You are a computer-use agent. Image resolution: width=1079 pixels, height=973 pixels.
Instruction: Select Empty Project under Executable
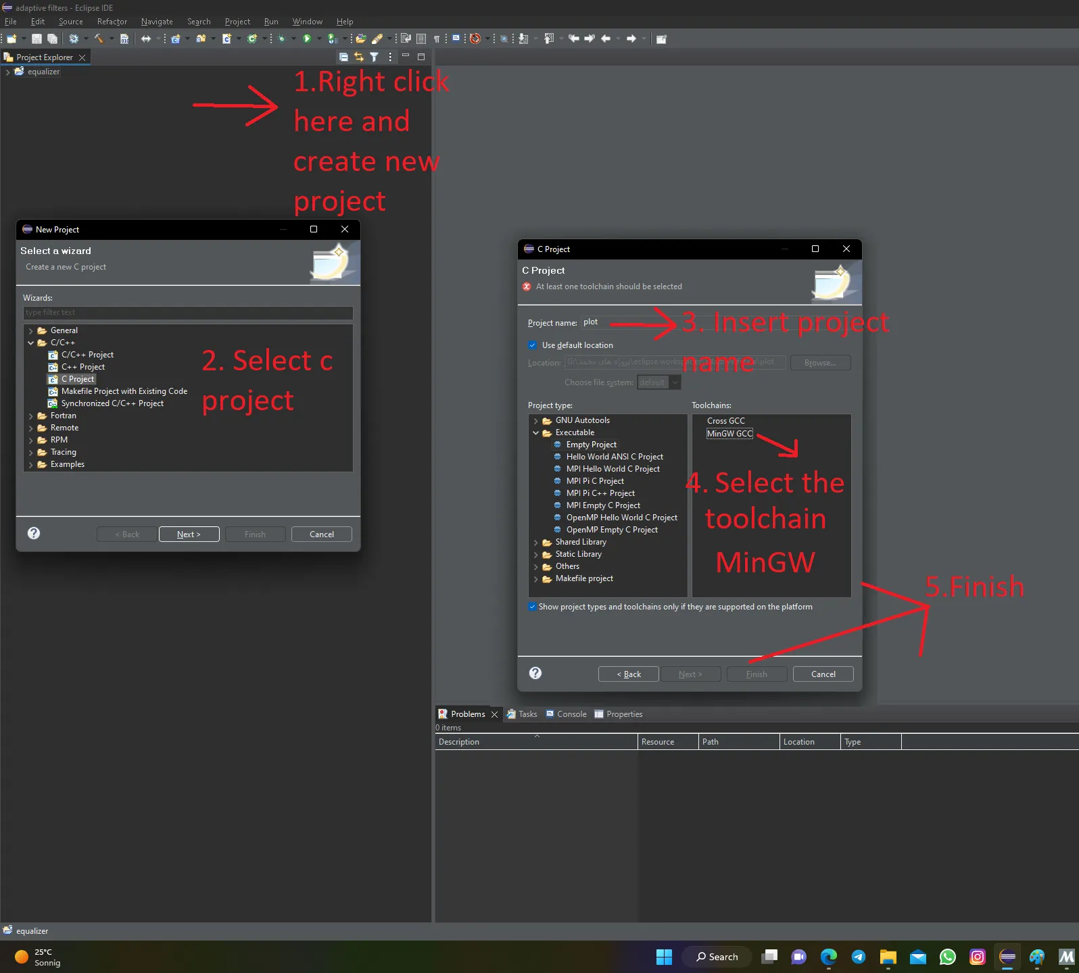click(x=585, y=445)
